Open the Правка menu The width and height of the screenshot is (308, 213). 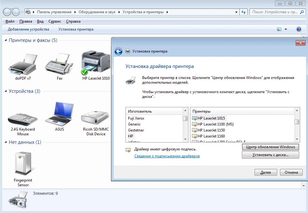click(26, 21)
